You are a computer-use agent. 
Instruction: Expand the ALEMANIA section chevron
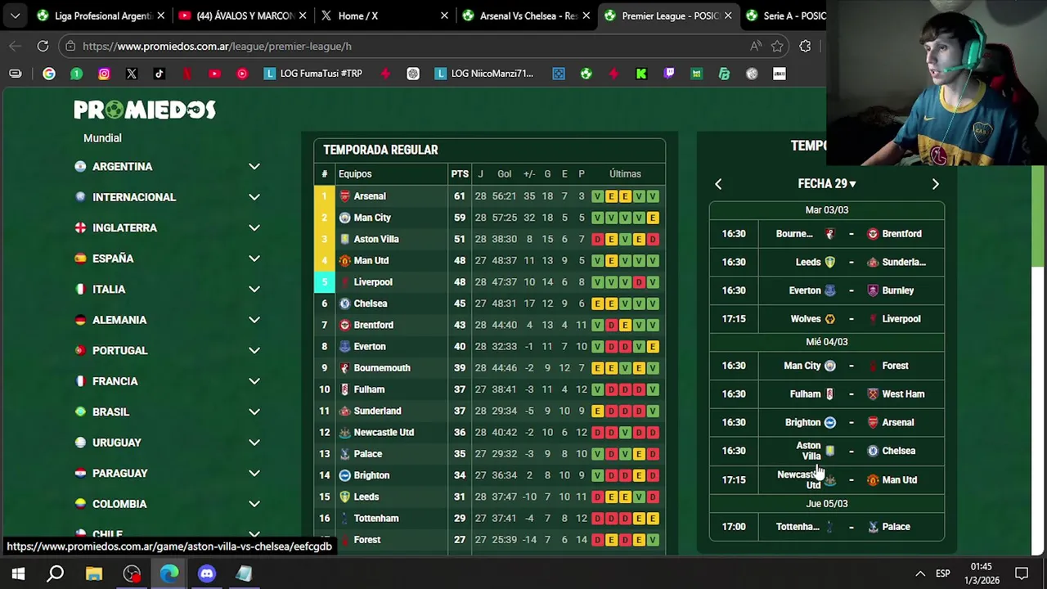(254, 320)
